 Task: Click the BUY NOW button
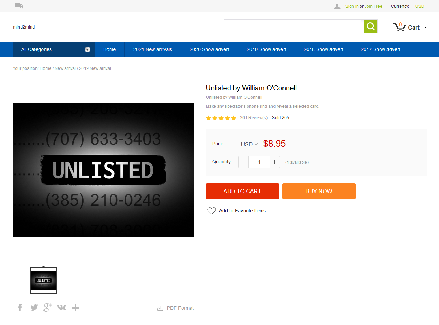coord(319,191)
